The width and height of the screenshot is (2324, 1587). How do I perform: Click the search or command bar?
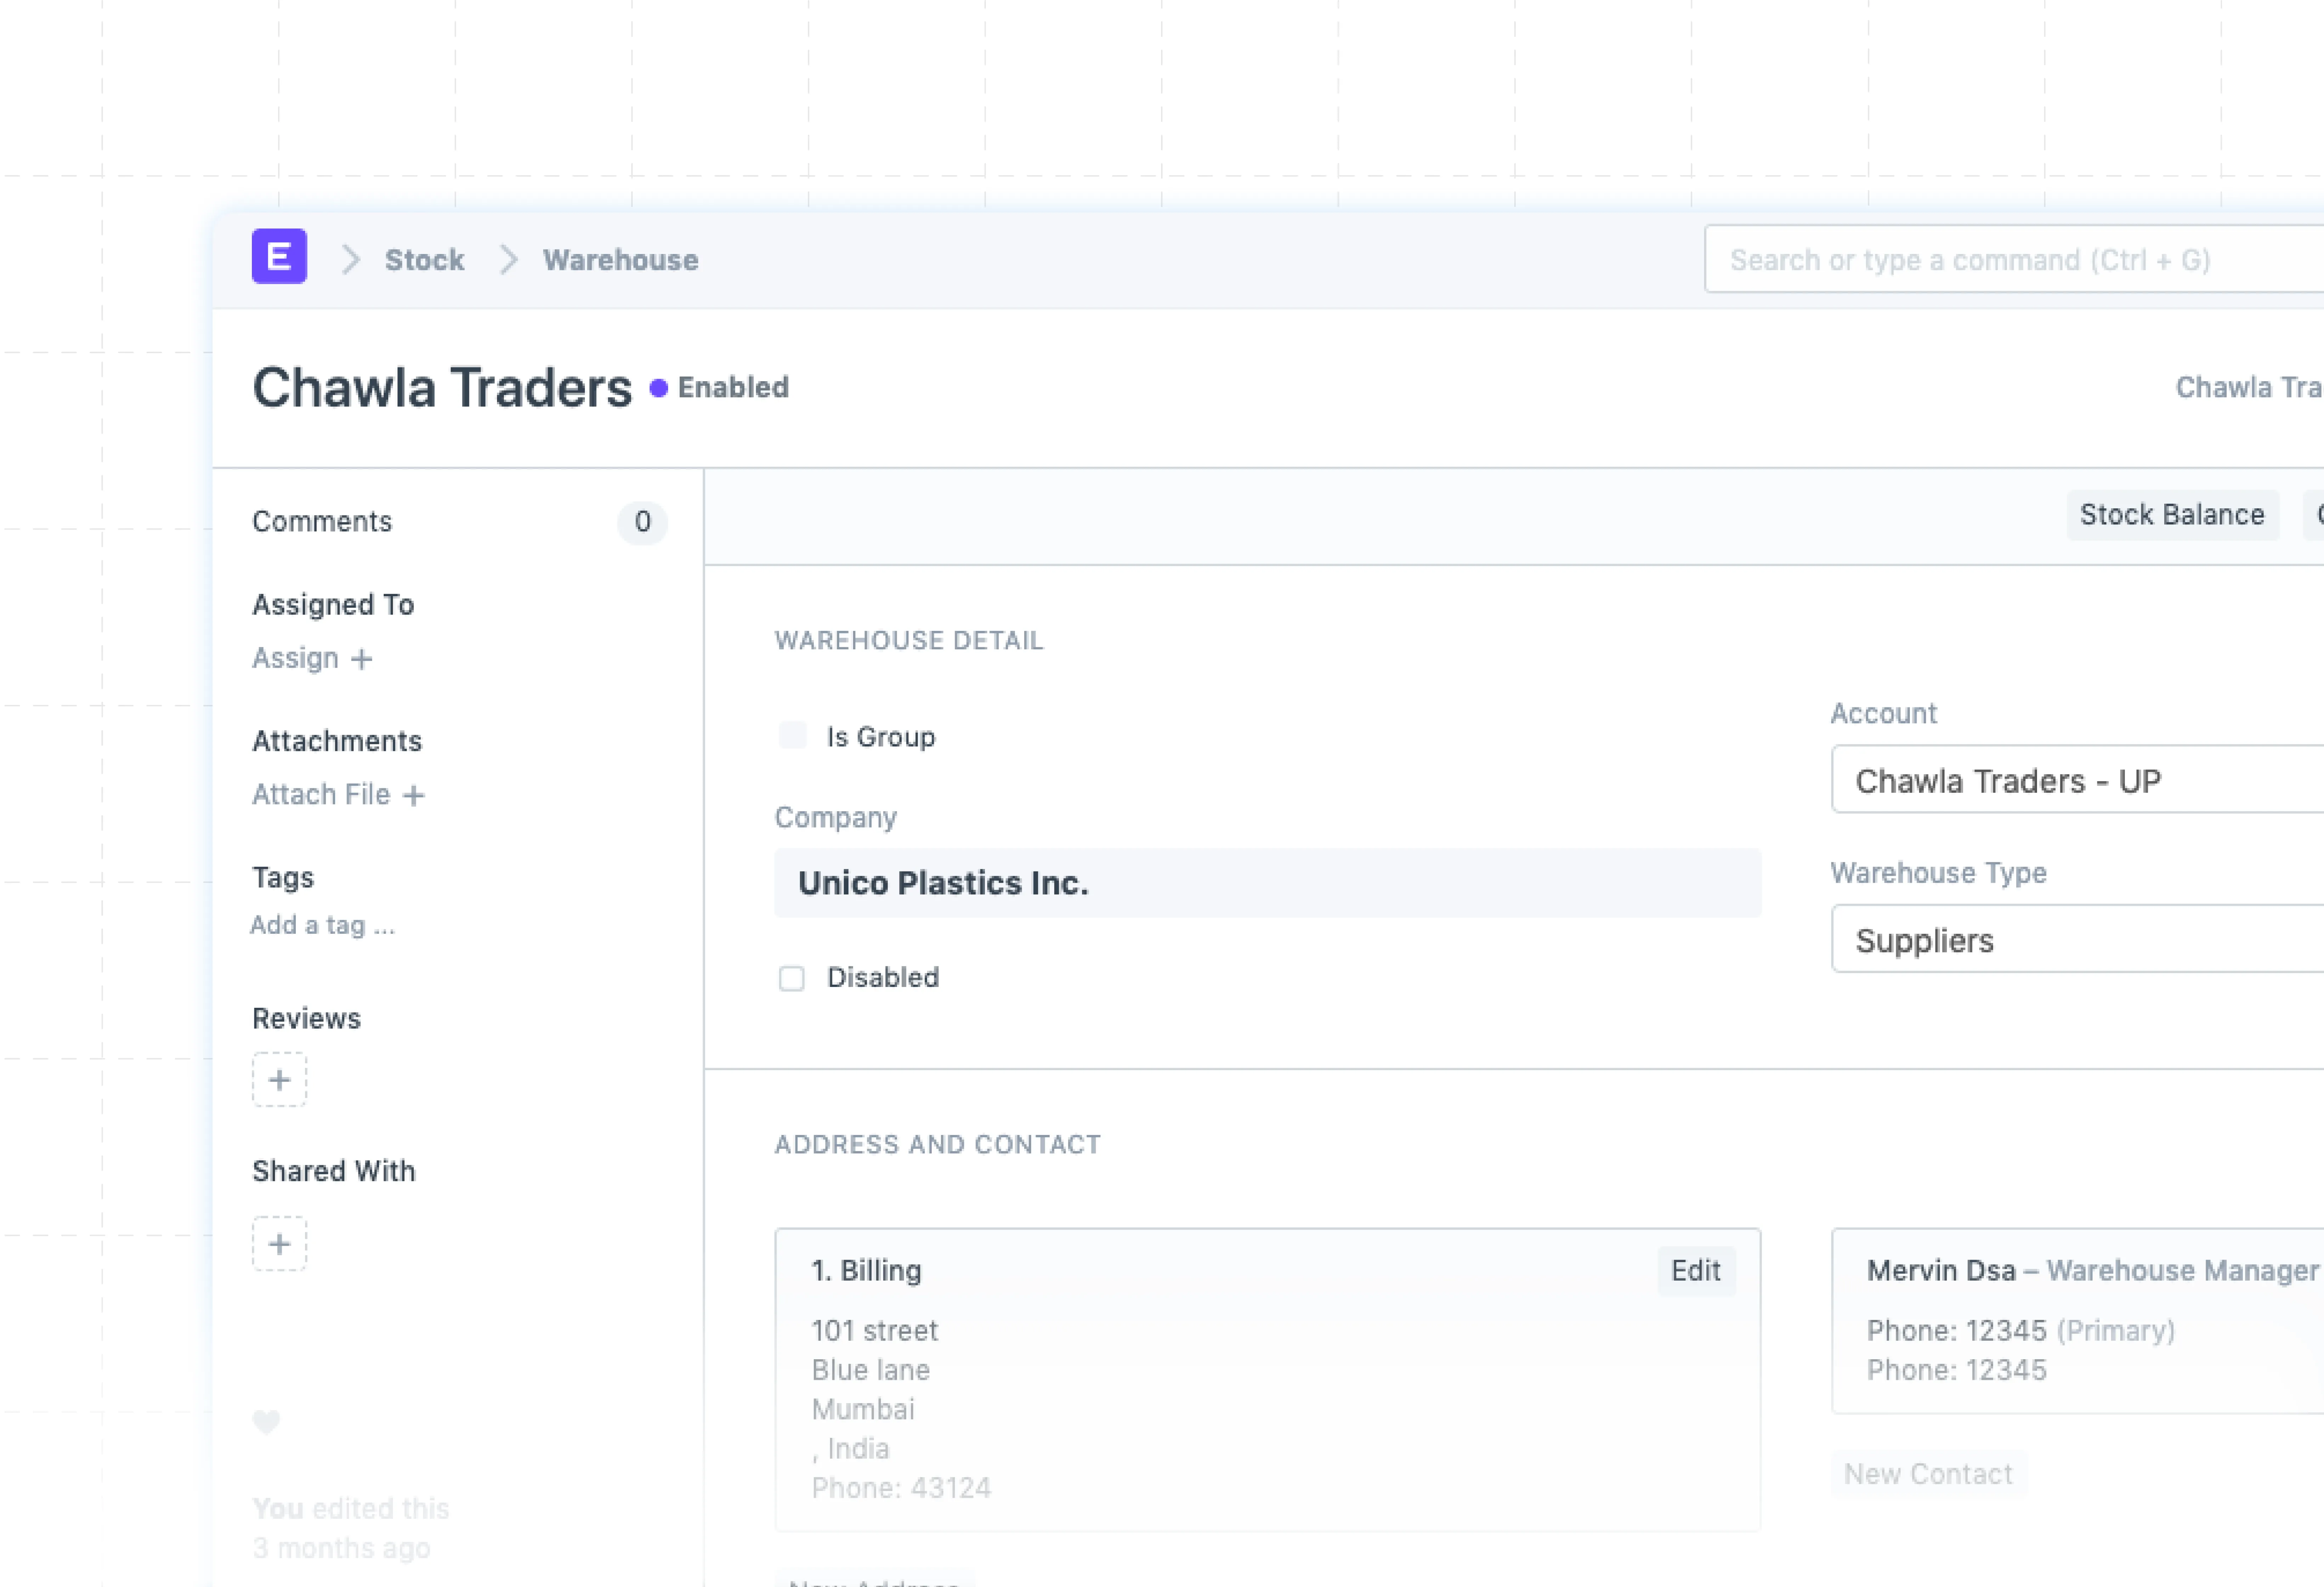pos(2010,260)
